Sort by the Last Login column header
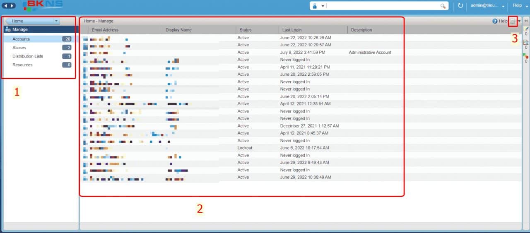This screenshot has width=530, height=233. tap(292, 30)
